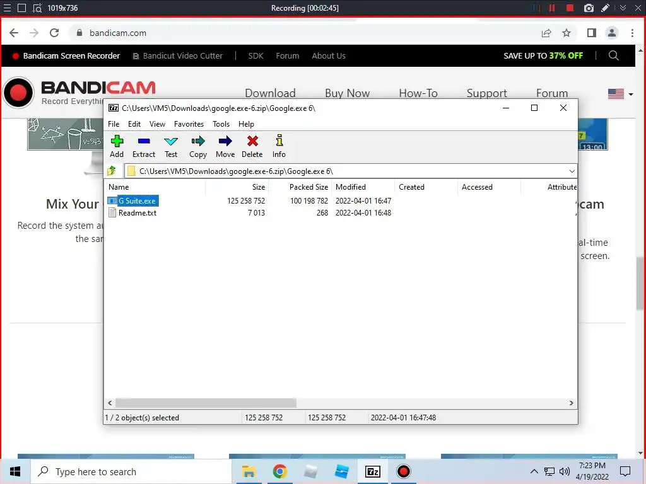Visit Bandicut Video Cutter link
The width and height of the screenshot is (646, 484).
tap(177, 55)
